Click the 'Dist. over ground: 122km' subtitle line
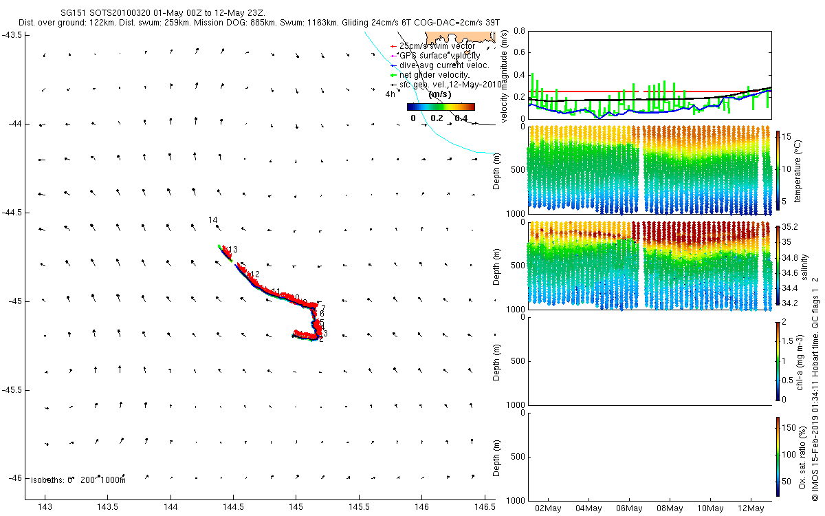 click(x=260, y=23)
